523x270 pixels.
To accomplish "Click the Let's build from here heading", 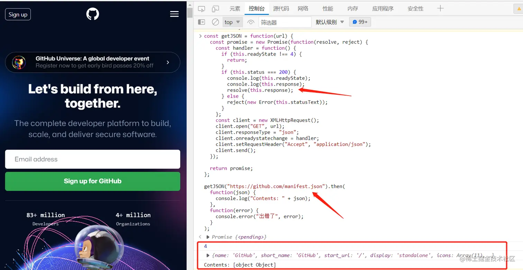I will tap(93, 96).
